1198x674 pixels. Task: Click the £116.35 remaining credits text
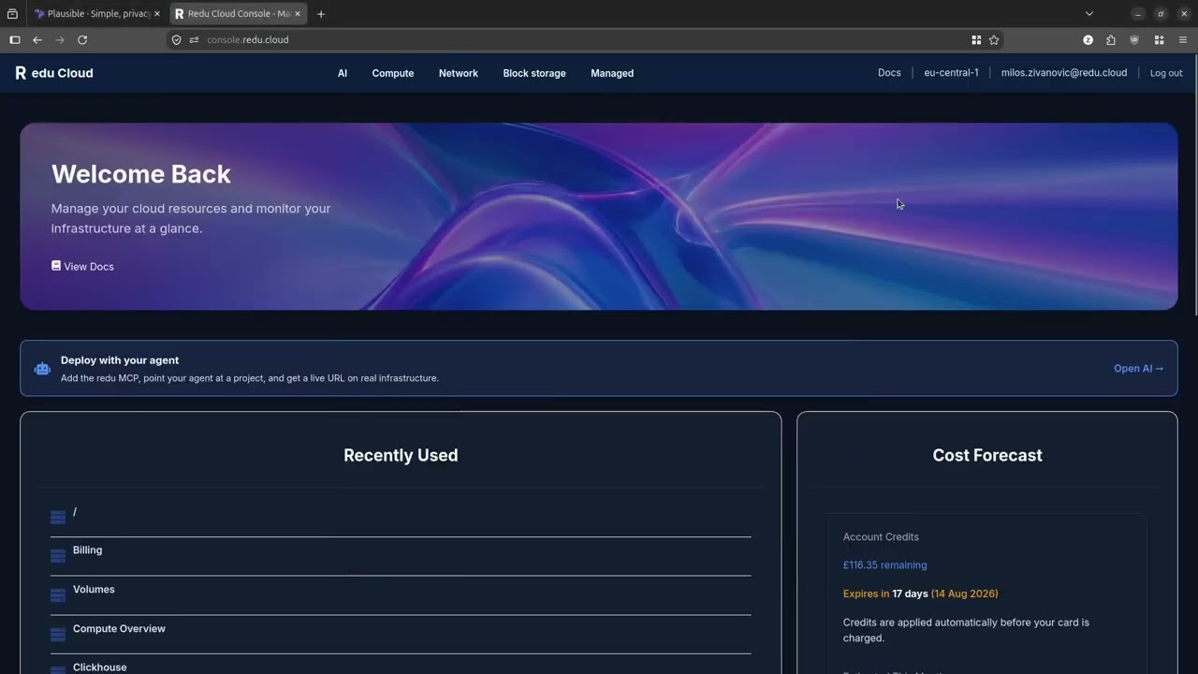coord(884,565)
